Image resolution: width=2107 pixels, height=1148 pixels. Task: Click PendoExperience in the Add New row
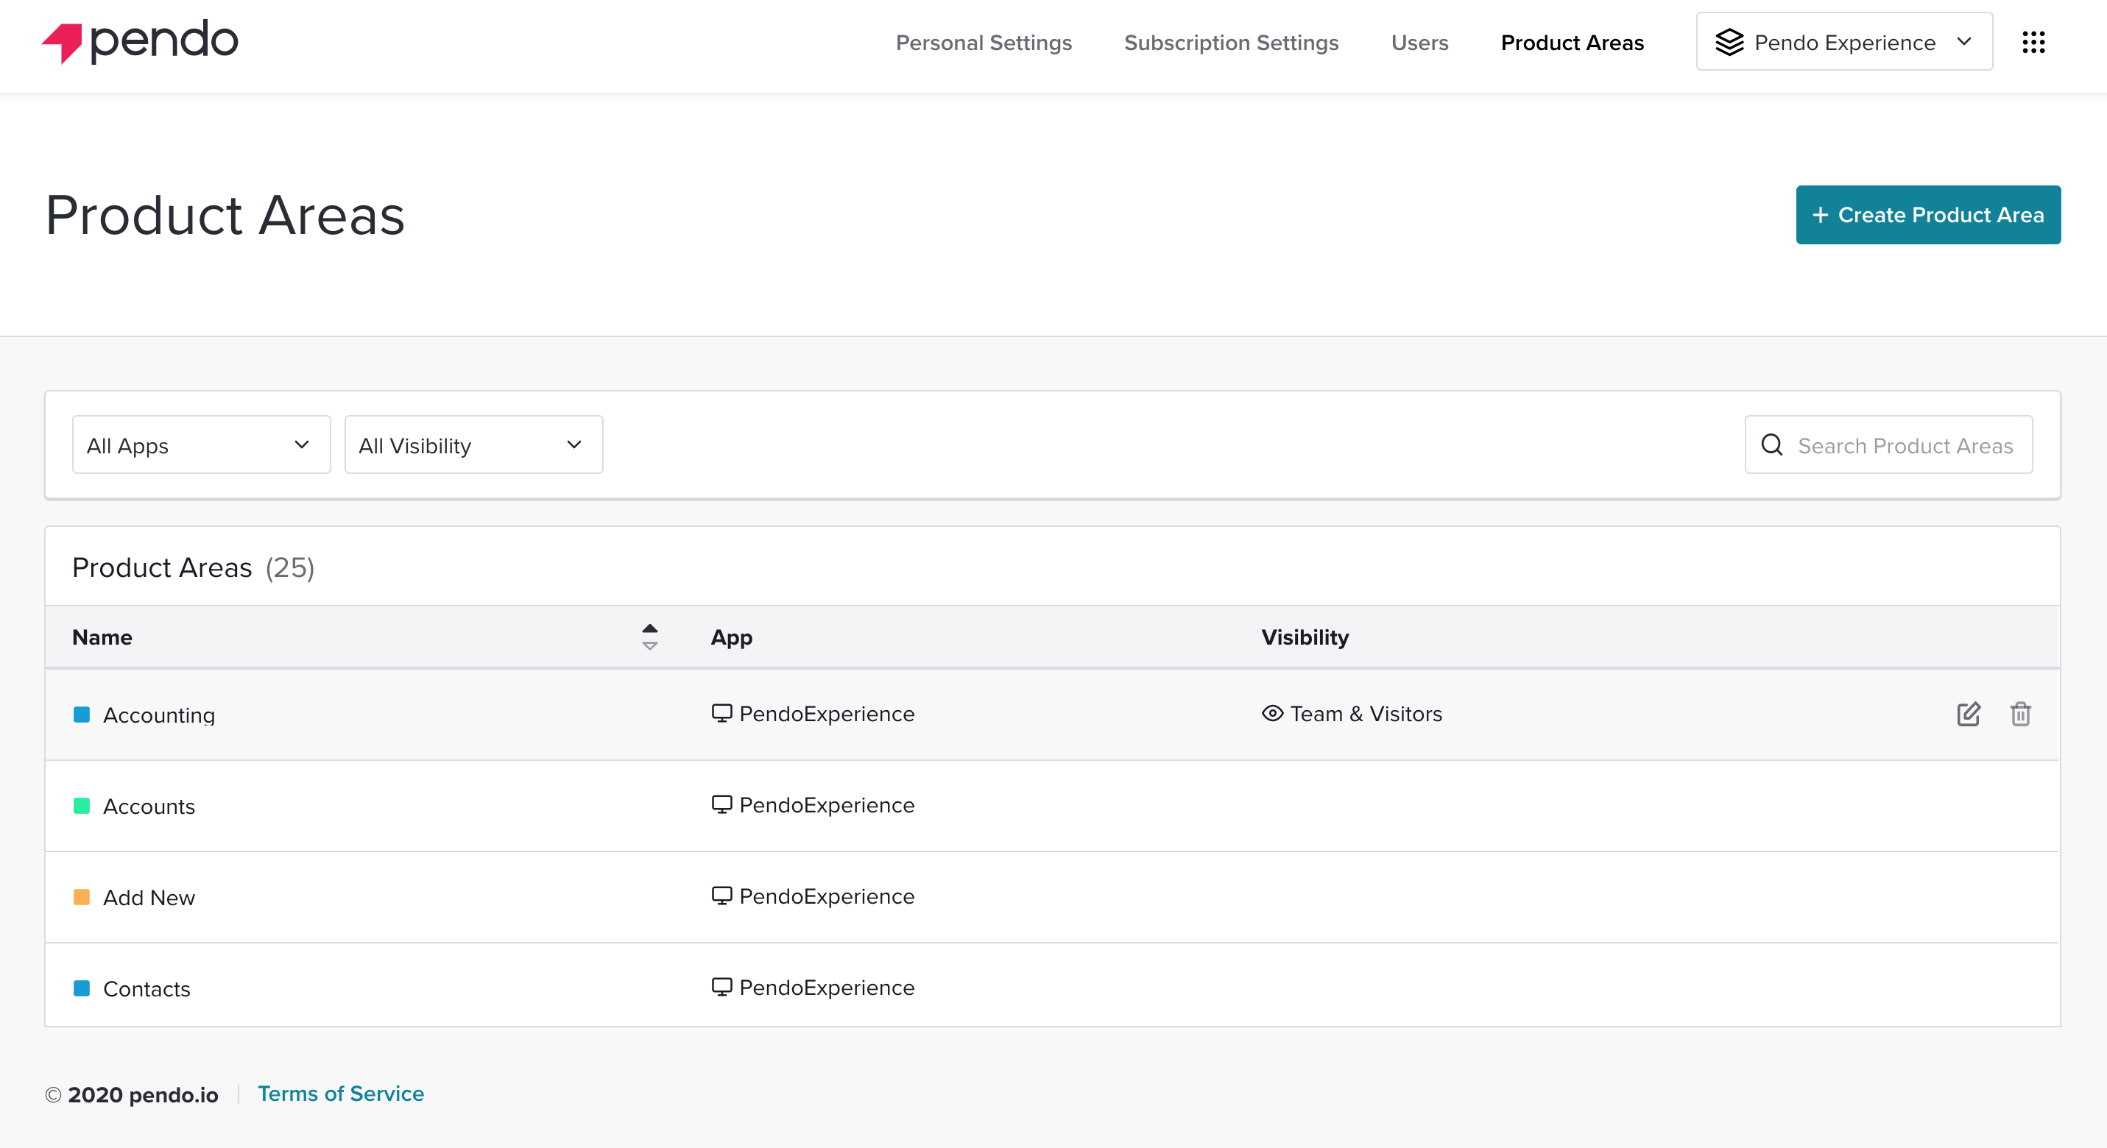click(827, 896)
